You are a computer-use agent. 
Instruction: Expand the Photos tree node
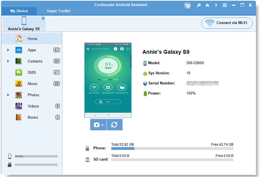8,95
